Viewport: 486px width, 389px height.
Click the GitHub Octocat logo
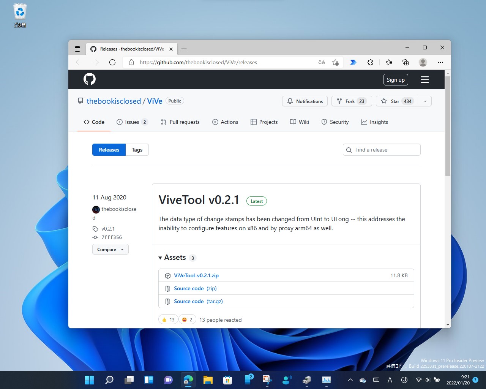(89, 79)
